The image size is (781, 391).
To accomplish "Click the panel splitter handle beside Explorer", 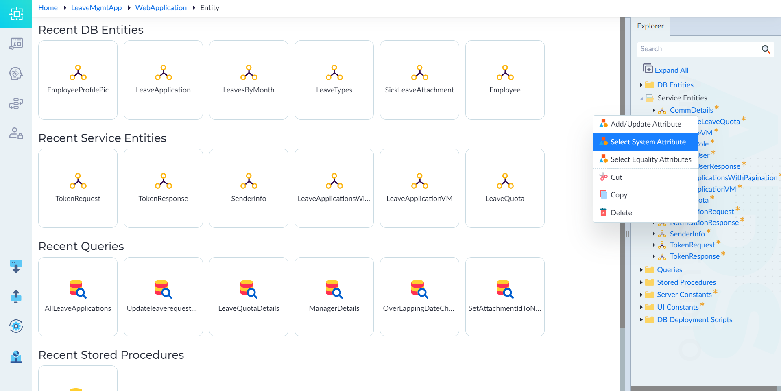I will 628,234.
